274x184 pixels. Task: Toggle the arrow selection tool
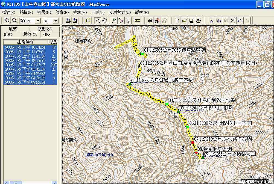coord(128,21)
